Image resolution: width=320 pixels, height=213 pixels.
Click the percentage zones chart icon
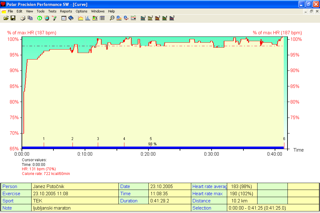click(95, 18)
